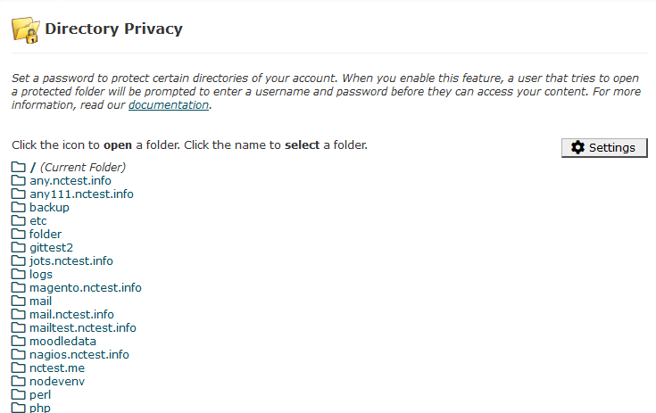This screenshot has height=413, width=656.
Task: Open mail folder using its folder icon
Action: point(19,301)
